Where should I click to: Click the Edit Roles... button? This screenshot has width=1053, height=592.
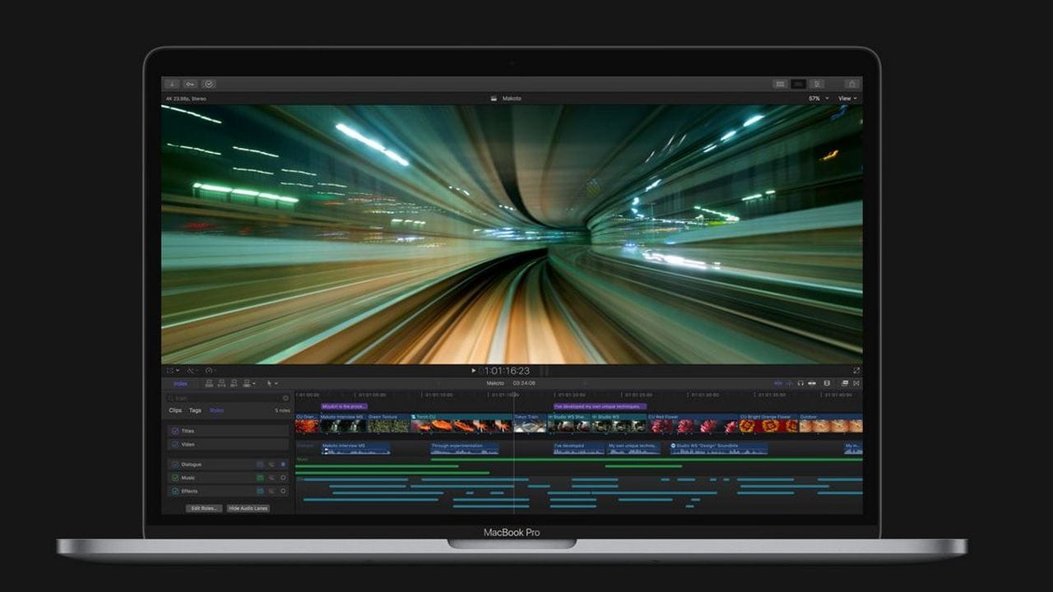(x=204, y=508)
